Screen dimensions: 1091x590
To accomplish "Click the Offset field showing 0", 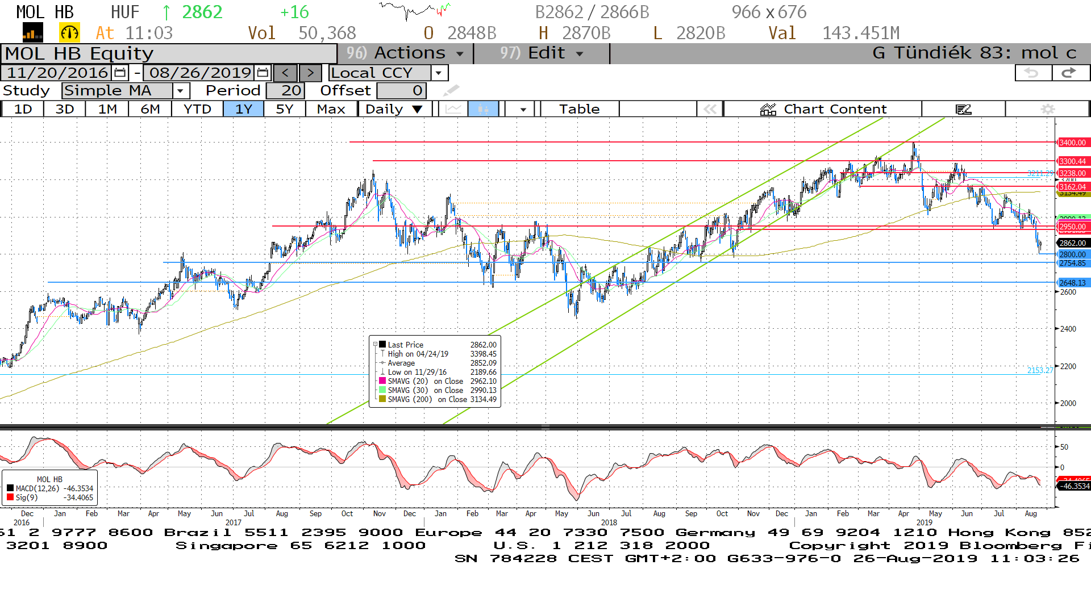I will [x=401, y=90].
